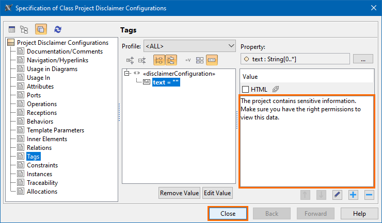
Task: Click the blue minus remove value icon
Action: pos(369,195)
